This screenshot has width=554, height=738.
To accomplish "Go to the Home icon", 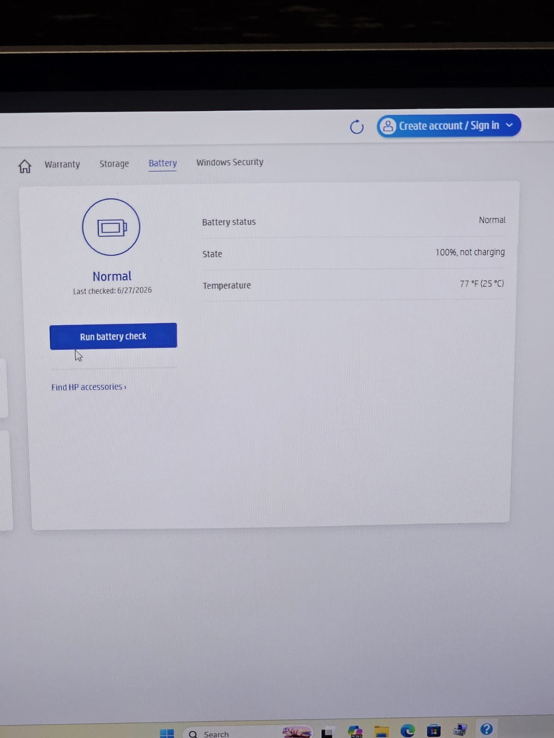I will point(25,166).
